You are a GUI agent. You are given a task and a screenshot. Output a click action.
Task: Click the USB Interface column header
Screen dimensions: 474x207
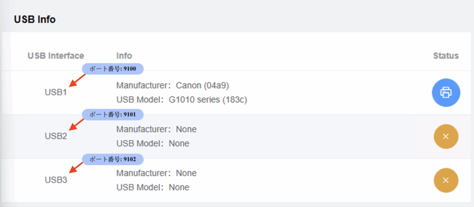tap(56, 56)
